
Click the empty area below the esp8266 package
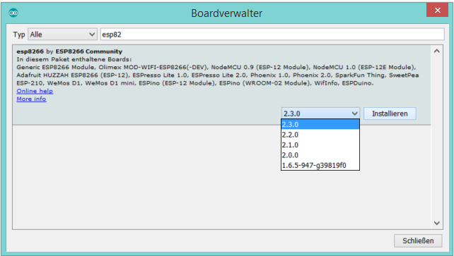pyautogui.click(x=145, y=176)
